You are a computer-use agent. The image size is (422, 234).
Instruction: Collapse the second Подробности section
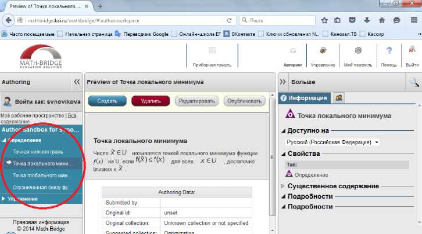click(284, 207)
